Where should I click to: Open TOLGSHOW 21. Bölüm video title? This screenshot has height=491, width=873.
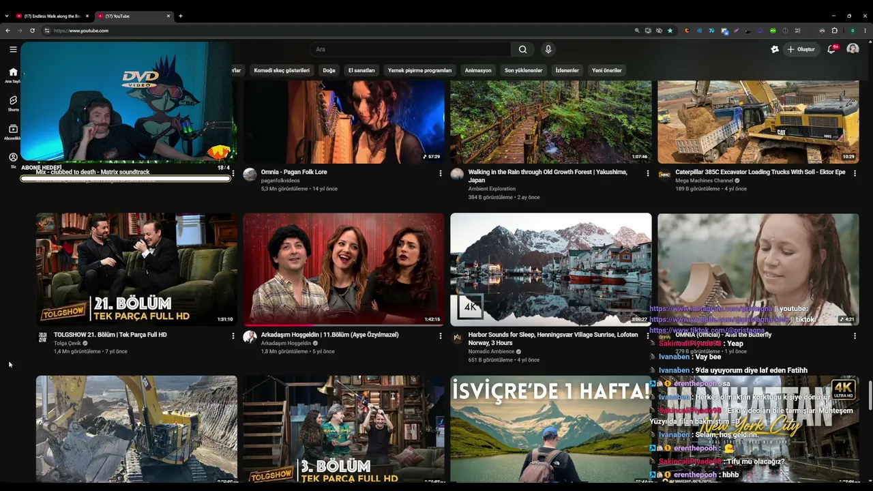(110, 335)
